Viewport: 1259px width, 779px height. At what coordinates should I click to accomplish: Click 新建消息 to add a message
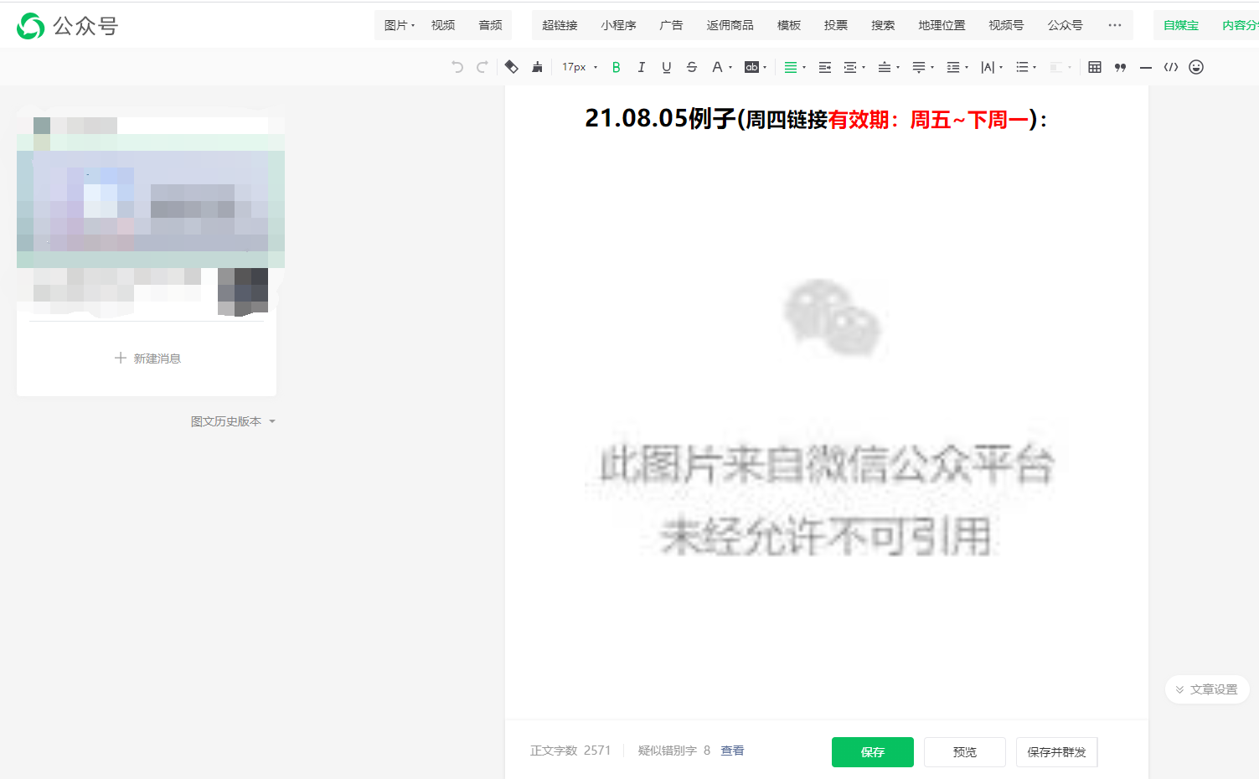(x=147, y=359)
